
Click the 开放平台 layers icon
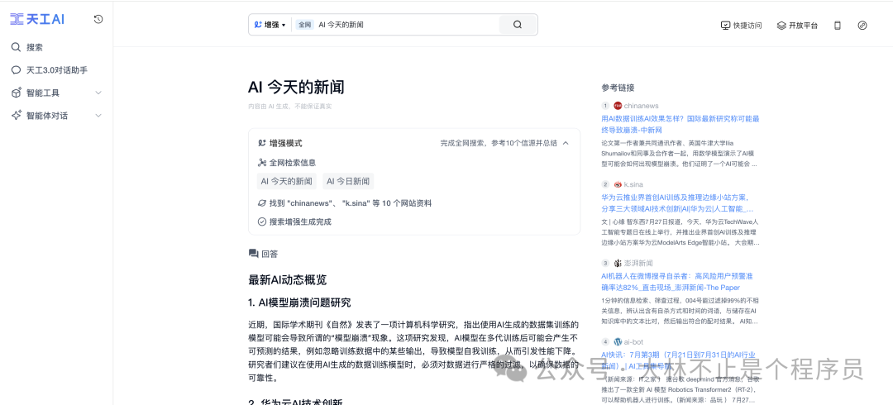[x=781, y=26]
